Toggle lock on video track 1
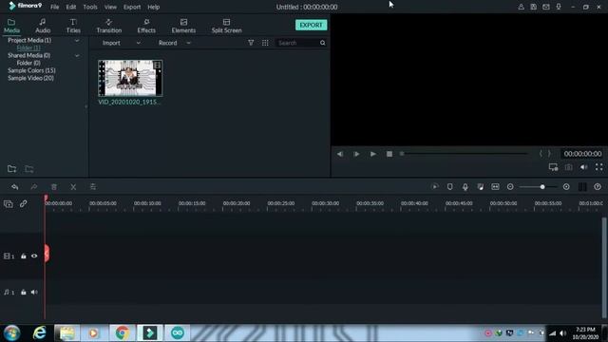This screenshot has height=342, width=608. point(23,256)
